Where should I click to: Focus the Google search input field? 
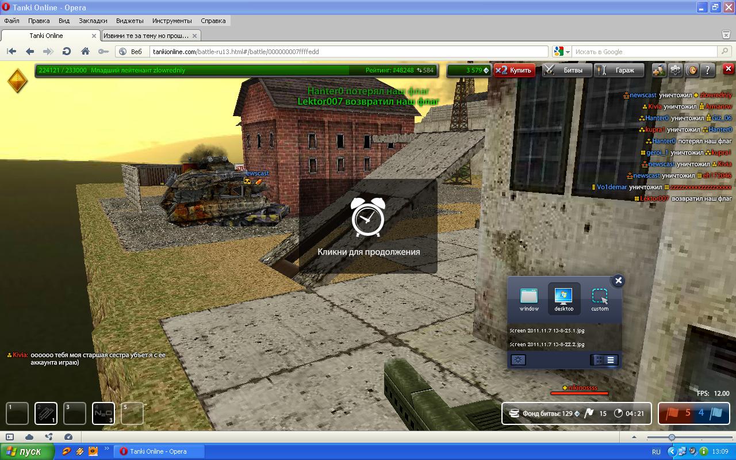point(644,51)
